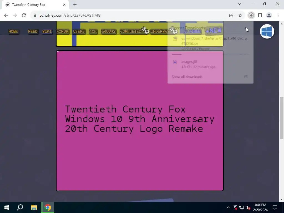The image size is (284, 213).
Task: Open the FORUM nav link
Action: 62,32
